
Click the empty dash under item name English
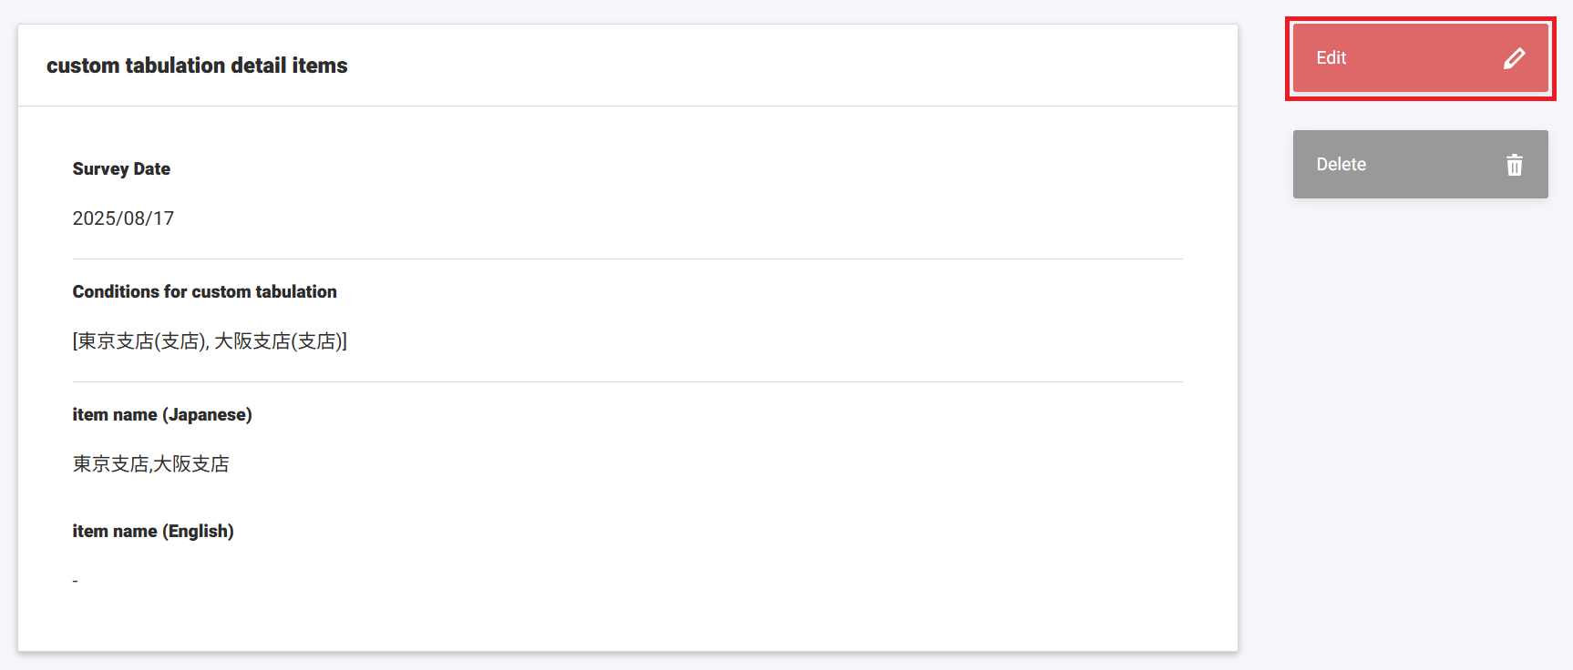(x=74, y=580)
